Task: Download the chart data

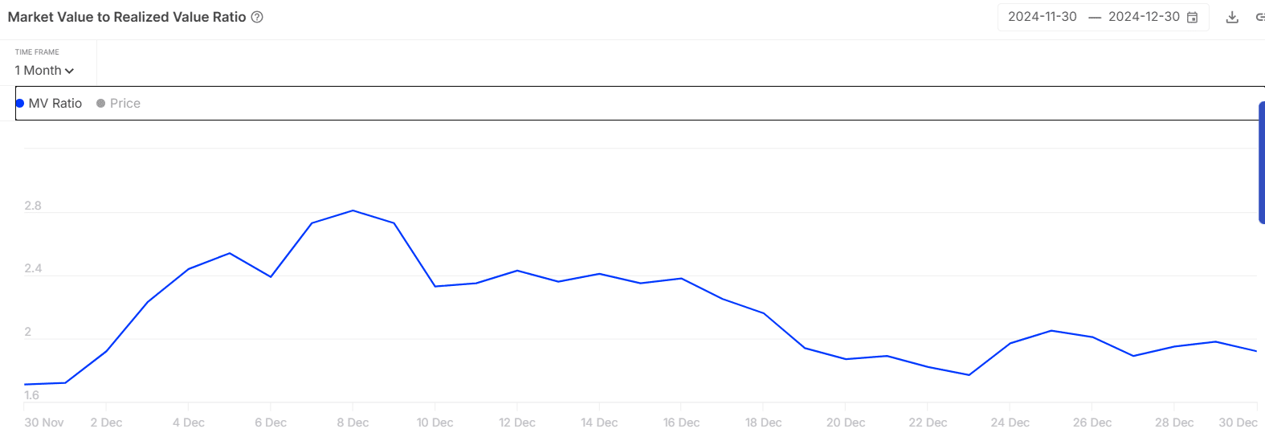Action: point(1232,17)
